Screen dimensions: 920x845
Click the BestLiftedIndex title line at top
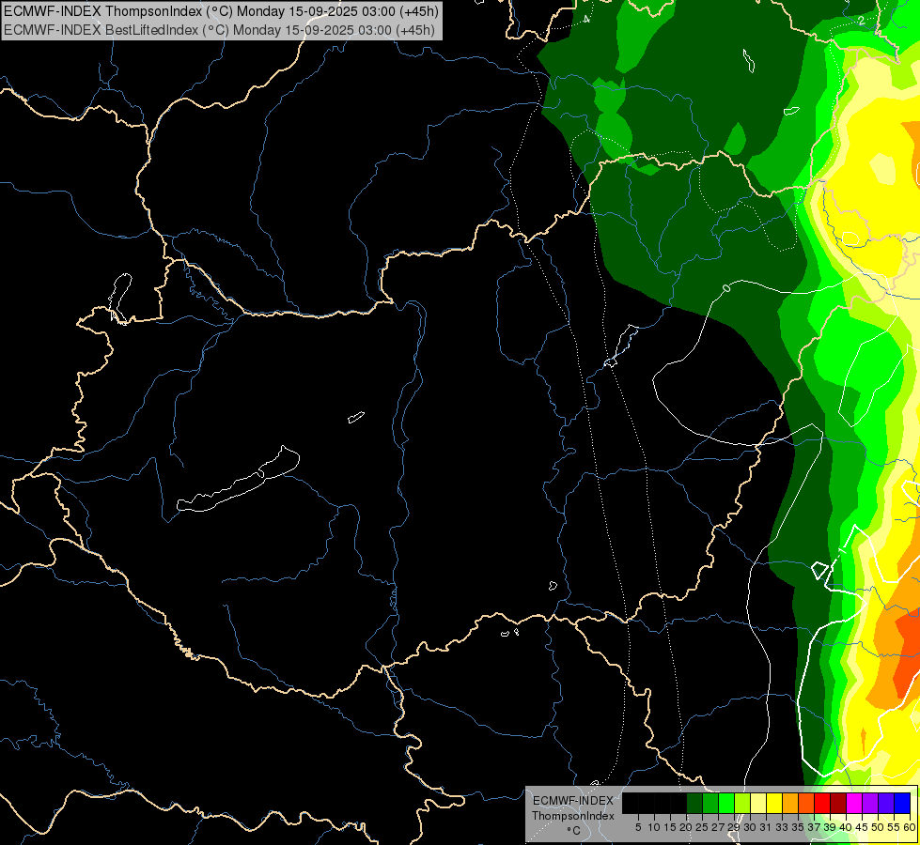pyautogui.click(x=220, y=30)
